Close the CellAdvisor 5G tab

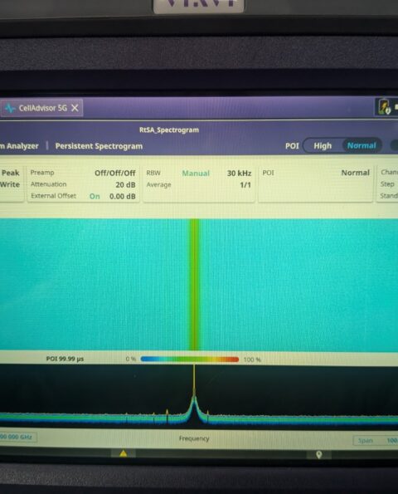tap(75, 108)
